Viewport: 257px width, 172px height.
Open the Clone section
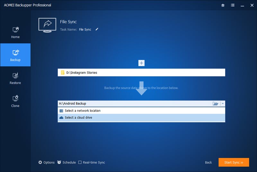pyautogui.click(x=15, y=101)
